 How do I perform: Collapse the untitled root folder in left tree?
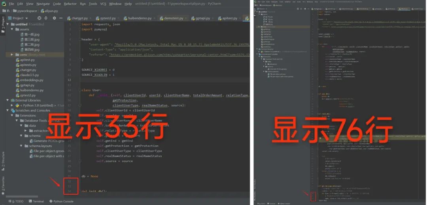point(8,24)
